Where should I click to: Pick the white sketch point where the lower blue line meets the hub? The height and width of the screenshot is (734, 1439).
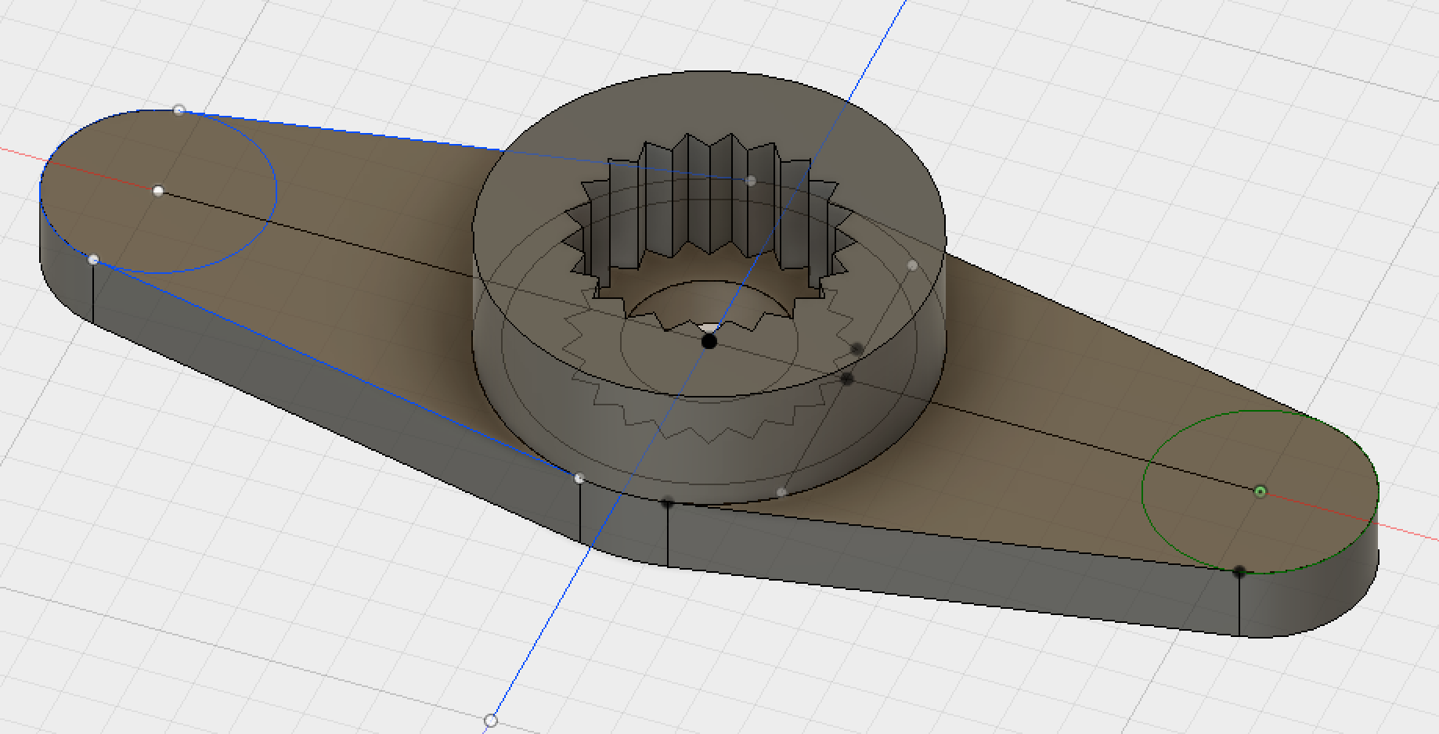pyautogui.click(x=579, y=478)
